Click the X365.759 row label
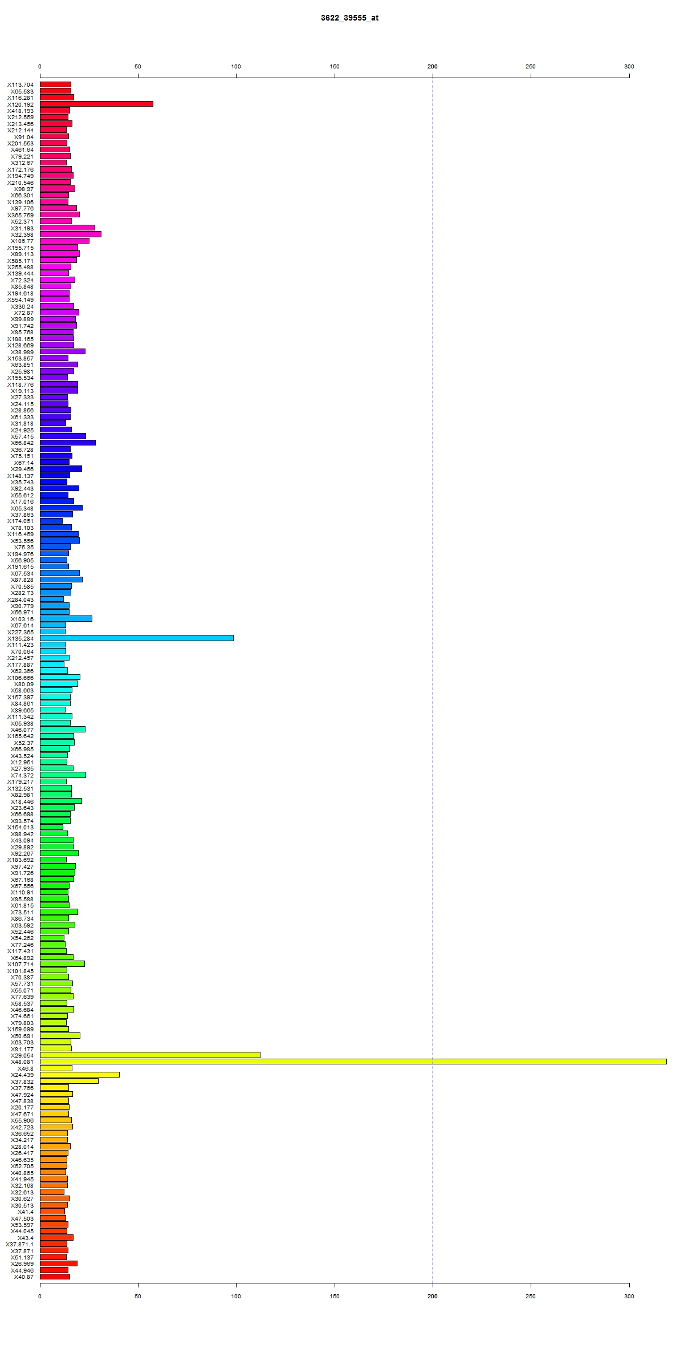 click(21, 215)
